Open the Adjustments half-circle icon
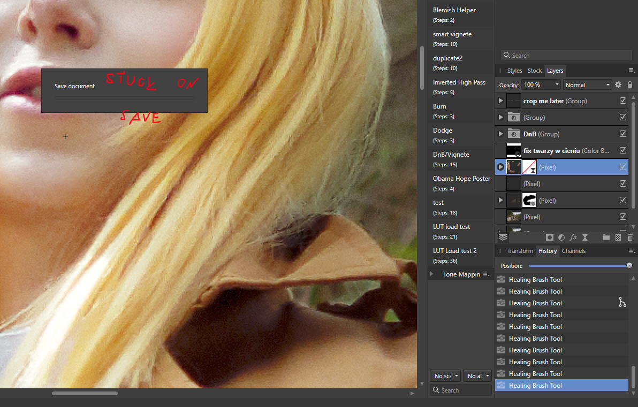638x407 pixels. [561, 237]
